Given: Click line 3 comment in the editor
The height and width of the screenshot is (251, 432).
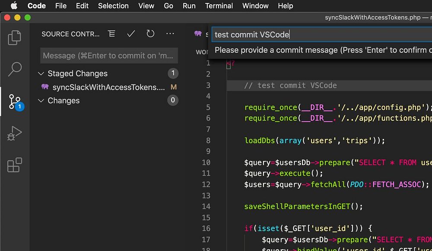Looking at the screenshot, I should pyautogui.click(x=290, y=85).
